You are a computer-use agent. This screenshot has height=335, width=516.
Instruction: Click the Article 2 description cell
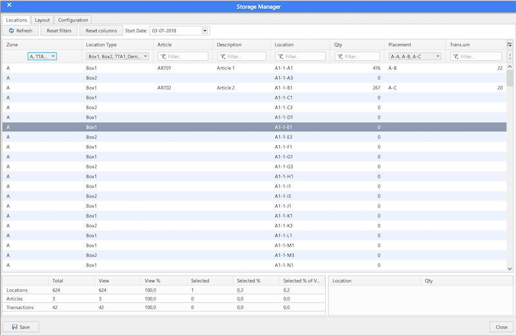226,88
